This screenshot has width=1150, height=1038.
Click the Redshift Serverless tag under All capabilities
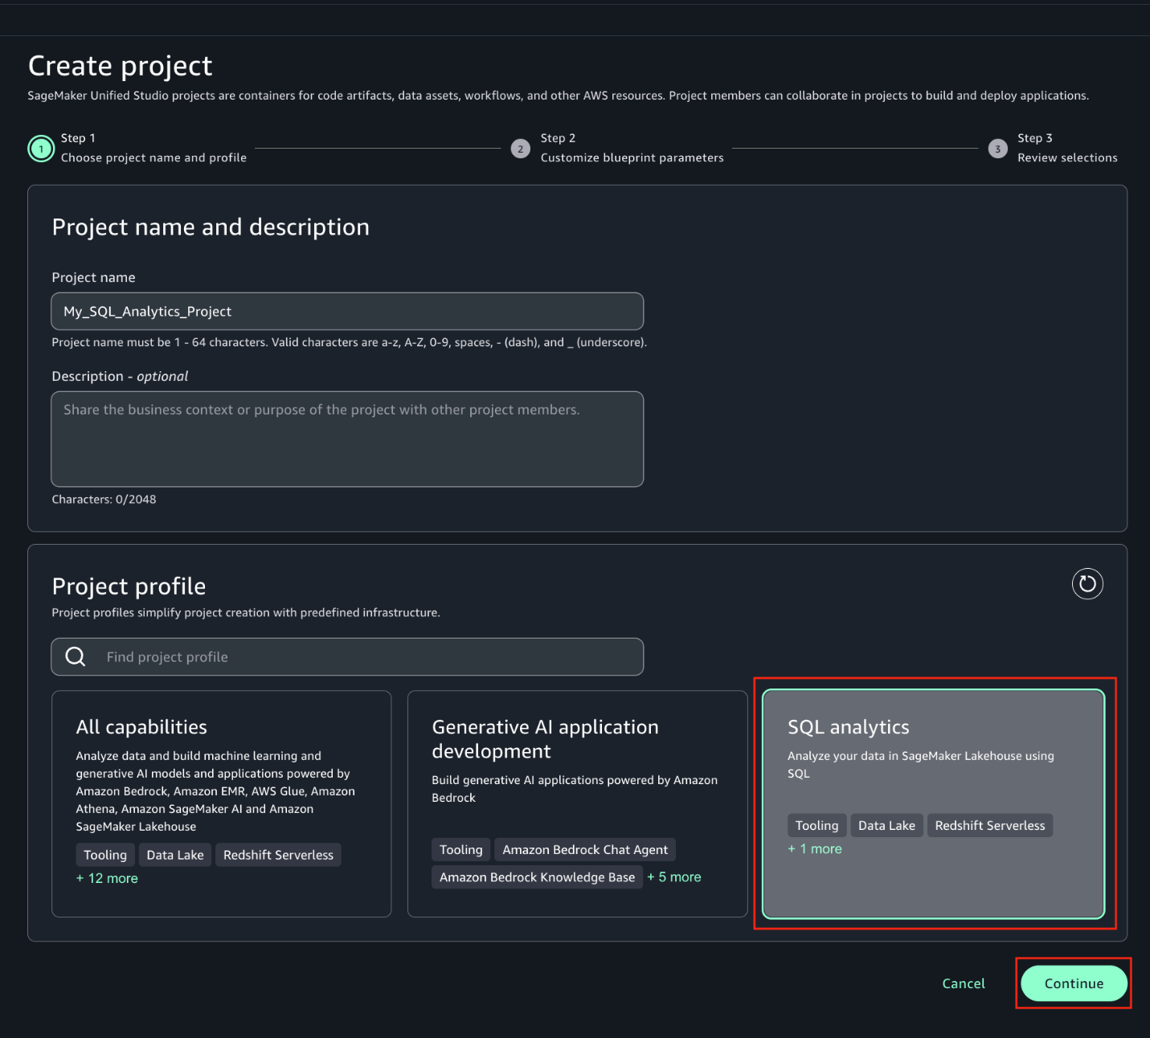point(278,855)
